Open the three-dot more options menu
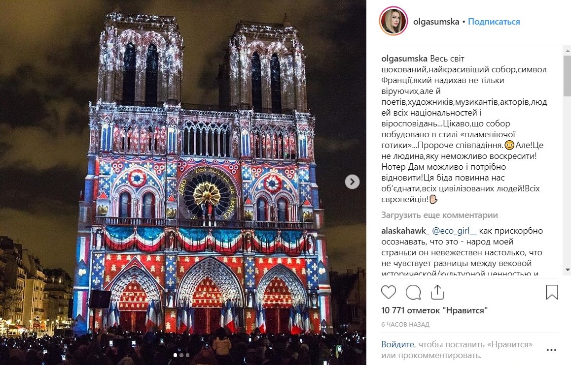Image resolution: width=571 pixels, height=365 pixels. [x=551, y=350]
